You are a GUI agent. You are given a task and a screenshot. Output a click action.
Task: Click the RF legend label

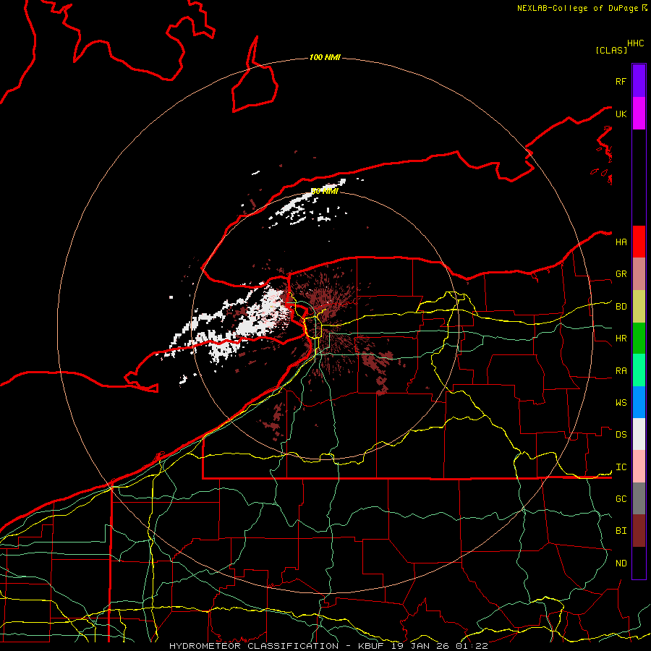621,81
